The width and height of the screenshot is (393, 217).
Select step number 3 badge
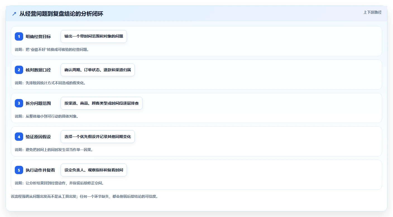tap(19, 103)
